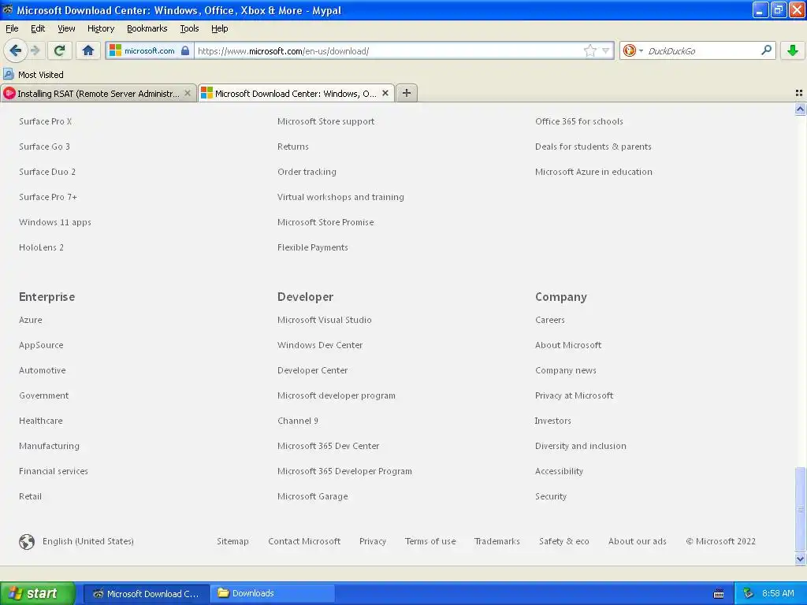Click the DuckDuckGo search input field
Screen dimensions: 807x605
click(701, 50)
